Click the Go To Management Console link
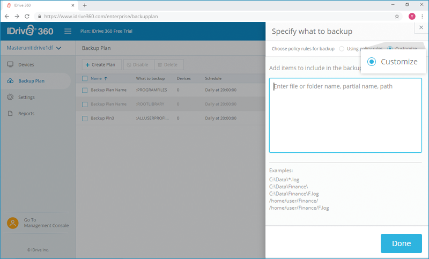 pos(46,223)
